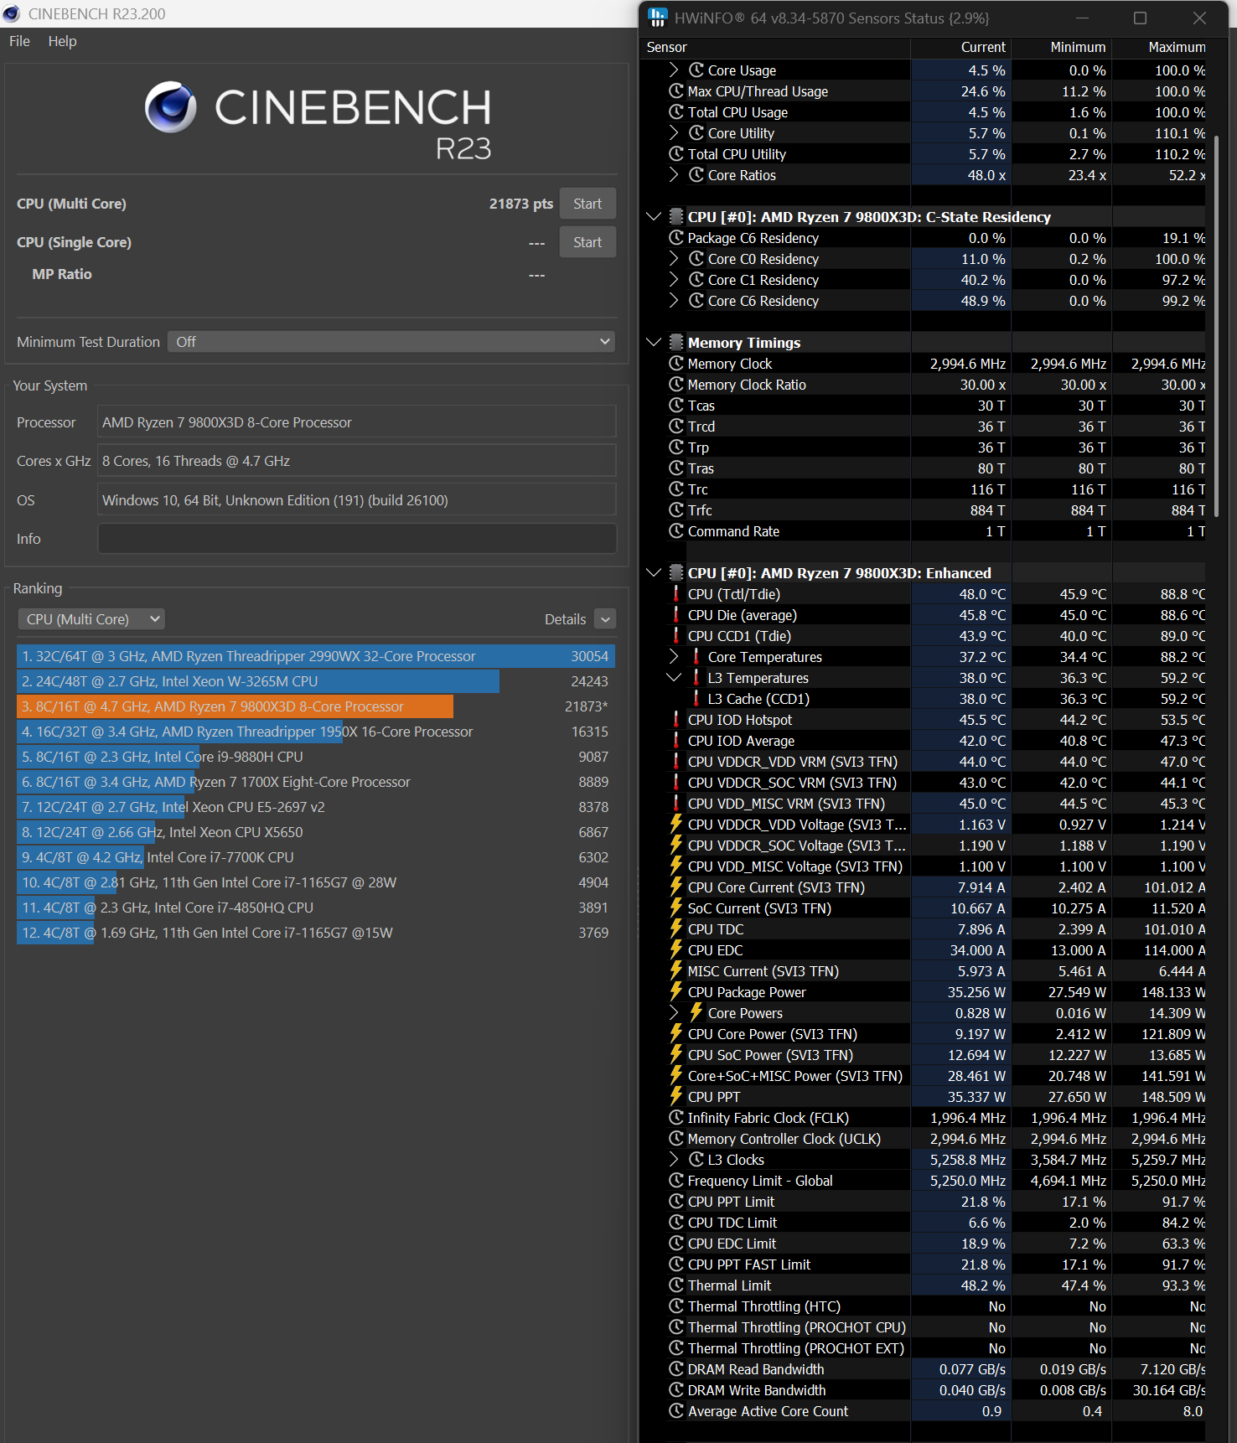
Task: Open the Minimum Test Duration dropdown
Action: (x=391, y=342)
